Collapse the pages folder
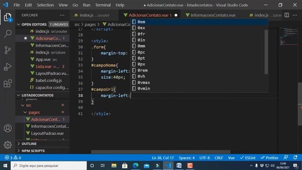The image size is (302, 170). [25, 112]
